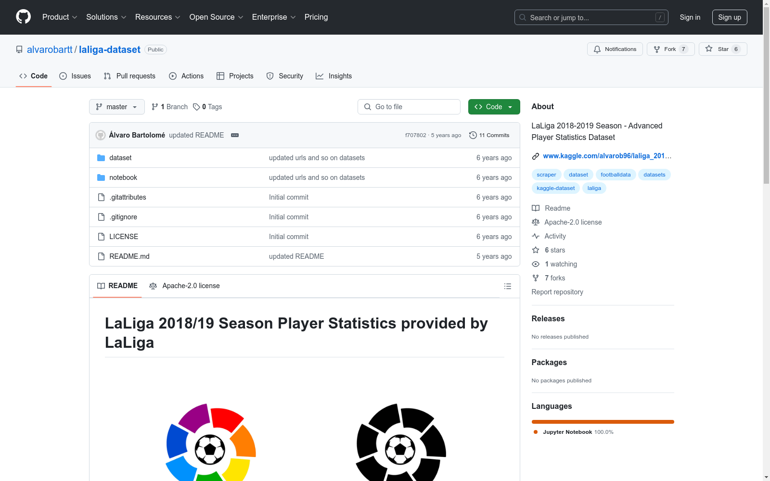Open the Actions tab

(x=186, y=76)
